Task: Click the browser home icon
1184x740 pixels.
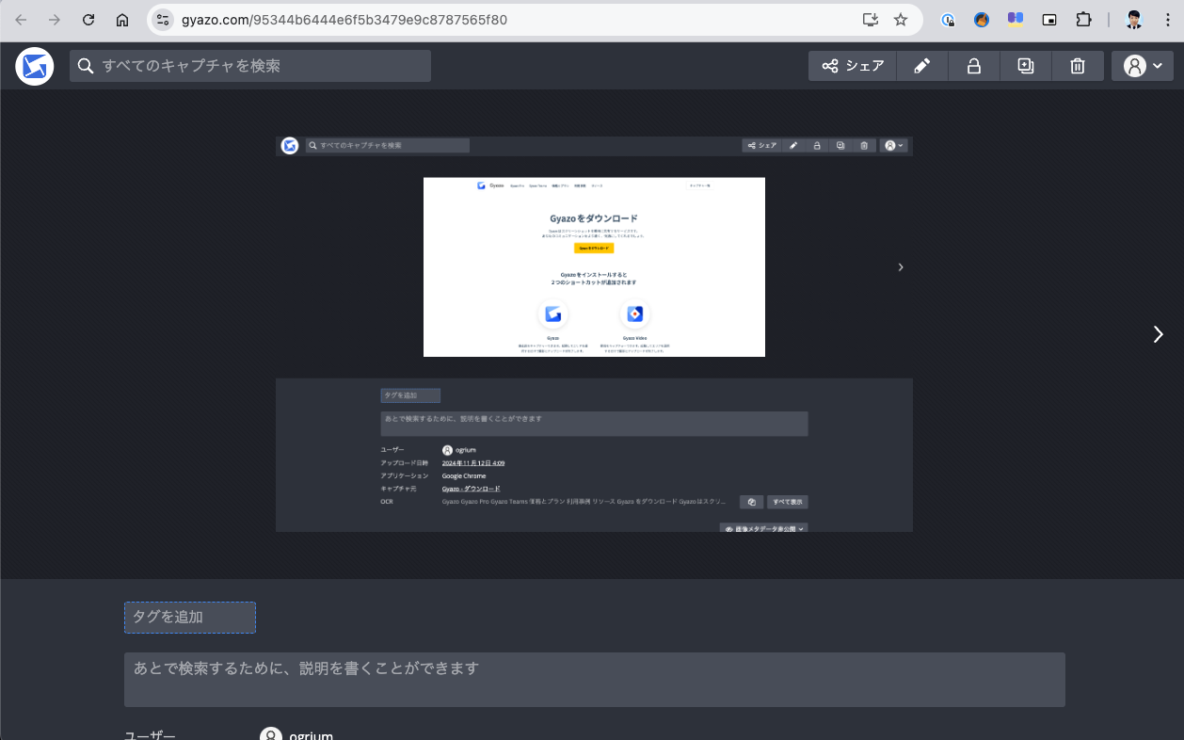Action: [122, 20]
